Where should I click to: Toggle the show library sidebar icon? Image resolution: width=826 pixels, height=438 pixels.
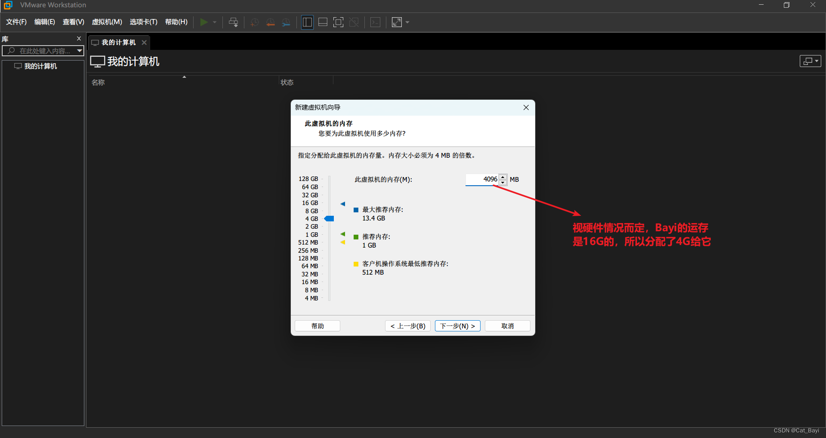pyautogui.click(x=307, y=22)
